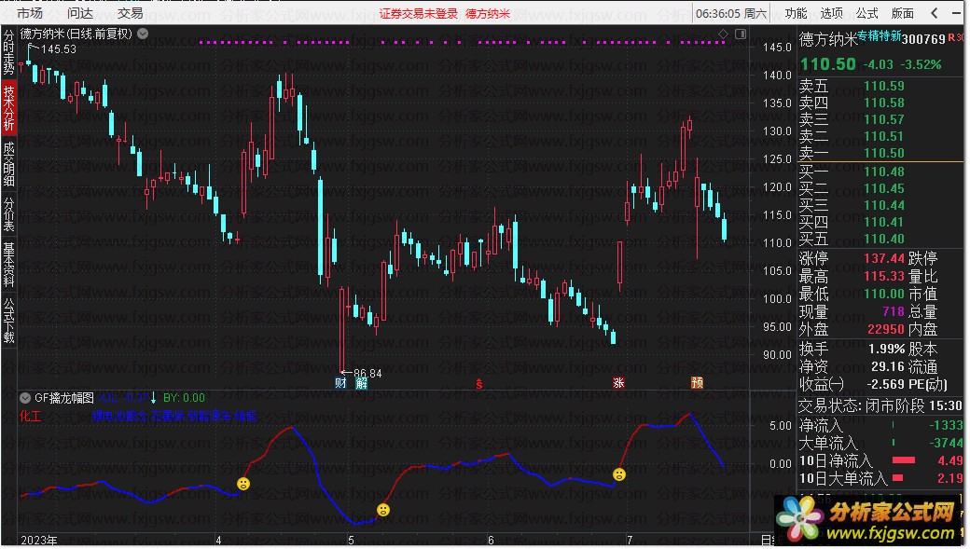Click 最高 value 115.33
This screenshot has width=970, height=549.
tap(884, 276)
